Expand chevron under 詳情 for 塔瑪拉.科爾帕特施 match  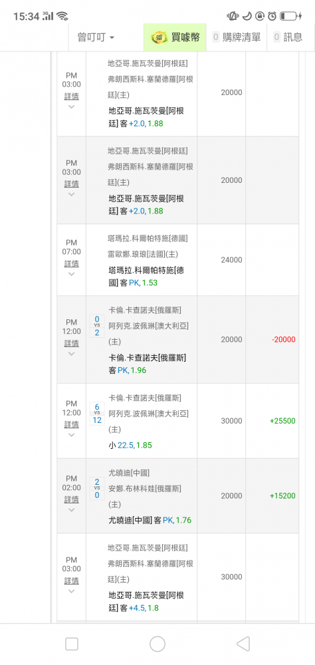coord(71,274)
